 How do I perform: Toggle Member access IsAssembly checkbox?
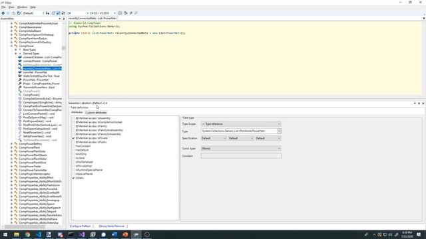[x=73, y=118]
